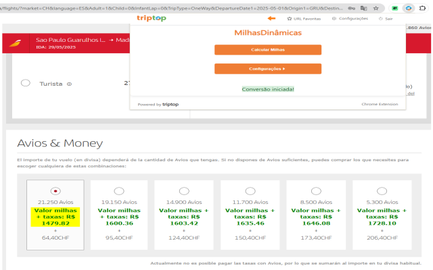The image size is (433, 270).
Task: Click the Sair logout item
Action: (386, 19)
